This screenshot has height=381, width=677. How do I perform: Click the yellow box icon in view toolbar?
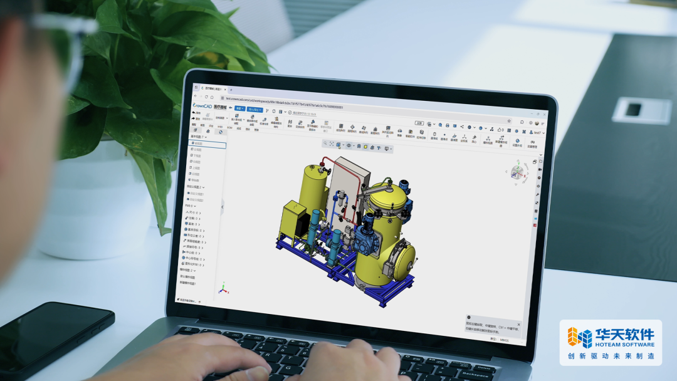click(x=365, y=147)
